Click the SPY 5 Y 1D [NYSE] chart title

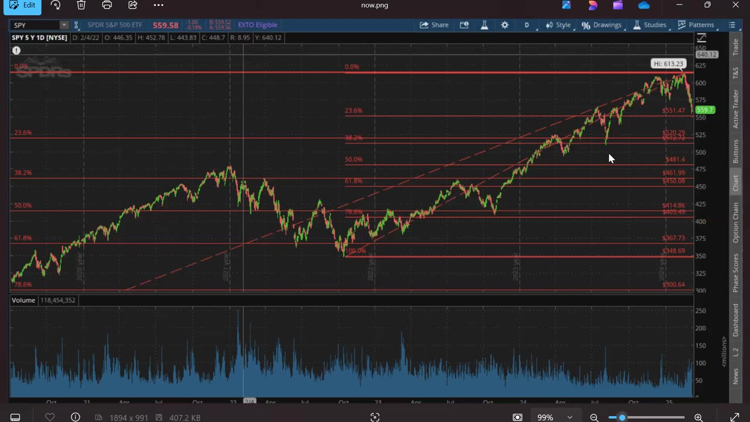tap(40, 38)
